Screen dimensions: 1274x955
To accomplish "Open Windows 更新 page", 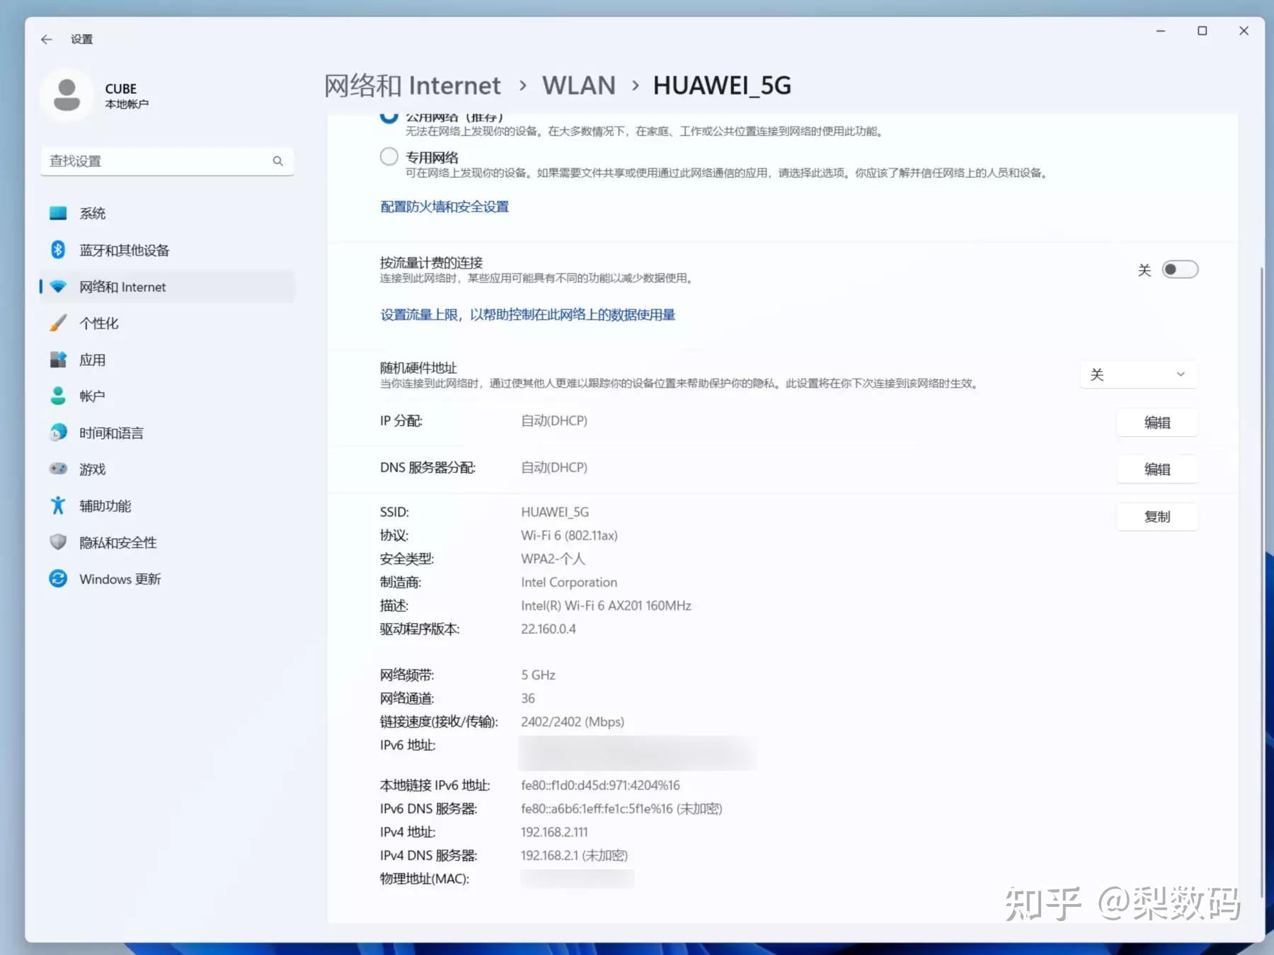I will [x=119, y=578].
